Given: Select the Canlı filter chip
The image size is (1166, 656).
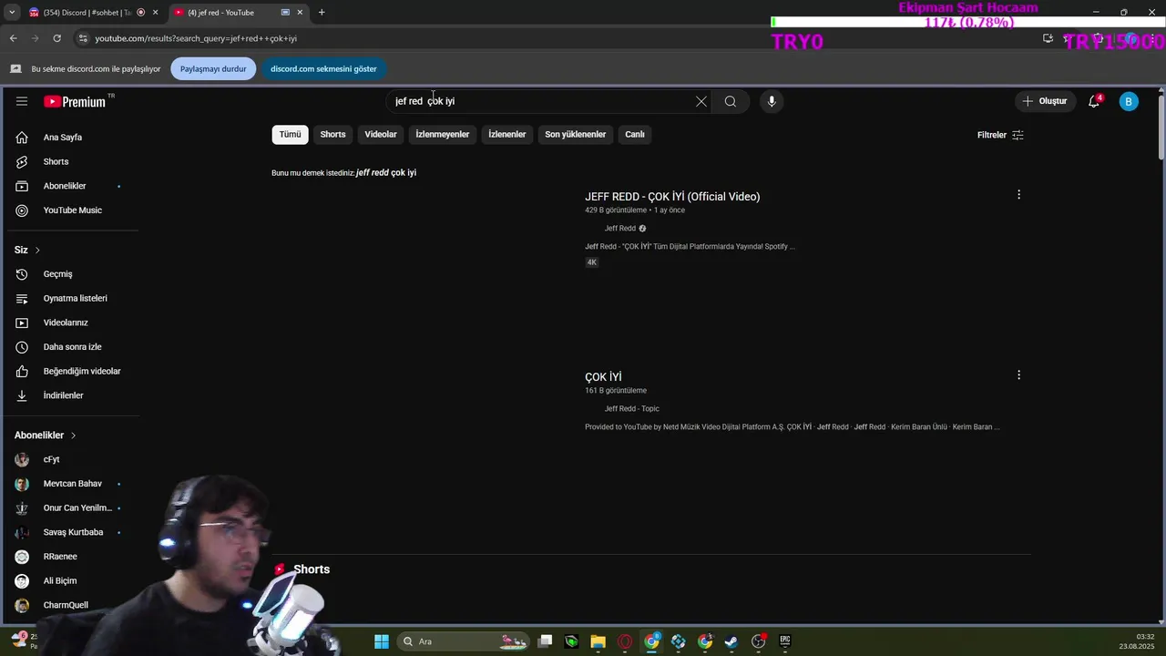Looking at the screenshot, I should click(x=635, y=134).
